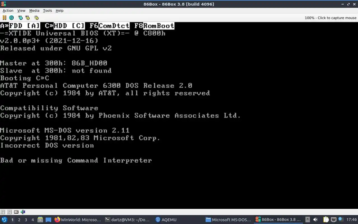This screenshot has height=224, width=358.
Task: Switch to the Microsoft MS-DOS folder window
Action: [229, 220]
